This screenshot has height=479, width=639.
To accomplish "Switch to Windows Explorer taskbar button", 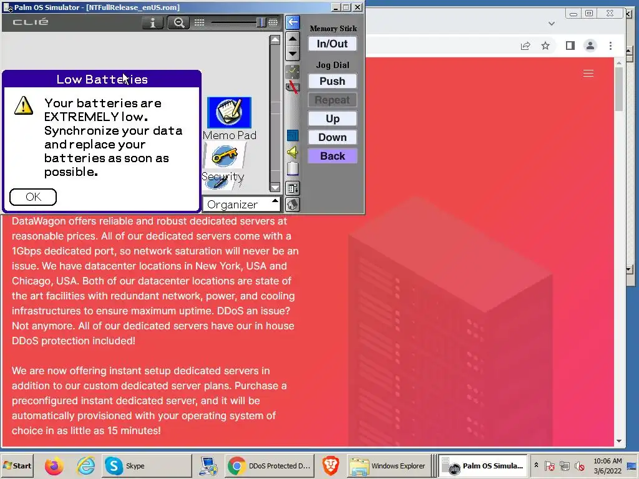I will (x=388, y=465).
